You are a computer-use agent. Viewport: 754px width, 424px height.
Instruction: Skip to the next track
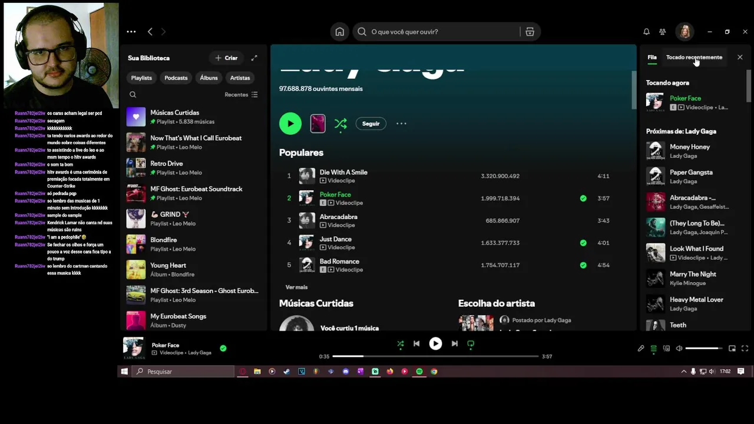coord(454,344)
